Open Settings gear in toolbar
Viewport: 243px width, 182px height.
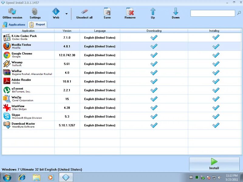pos(35,12)
